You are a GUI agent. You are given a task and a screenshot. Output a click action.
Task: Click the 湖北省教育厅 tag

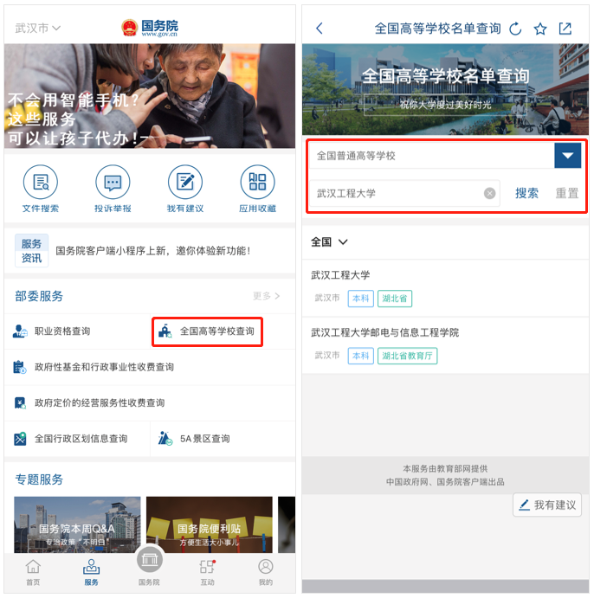coord(407,356)
